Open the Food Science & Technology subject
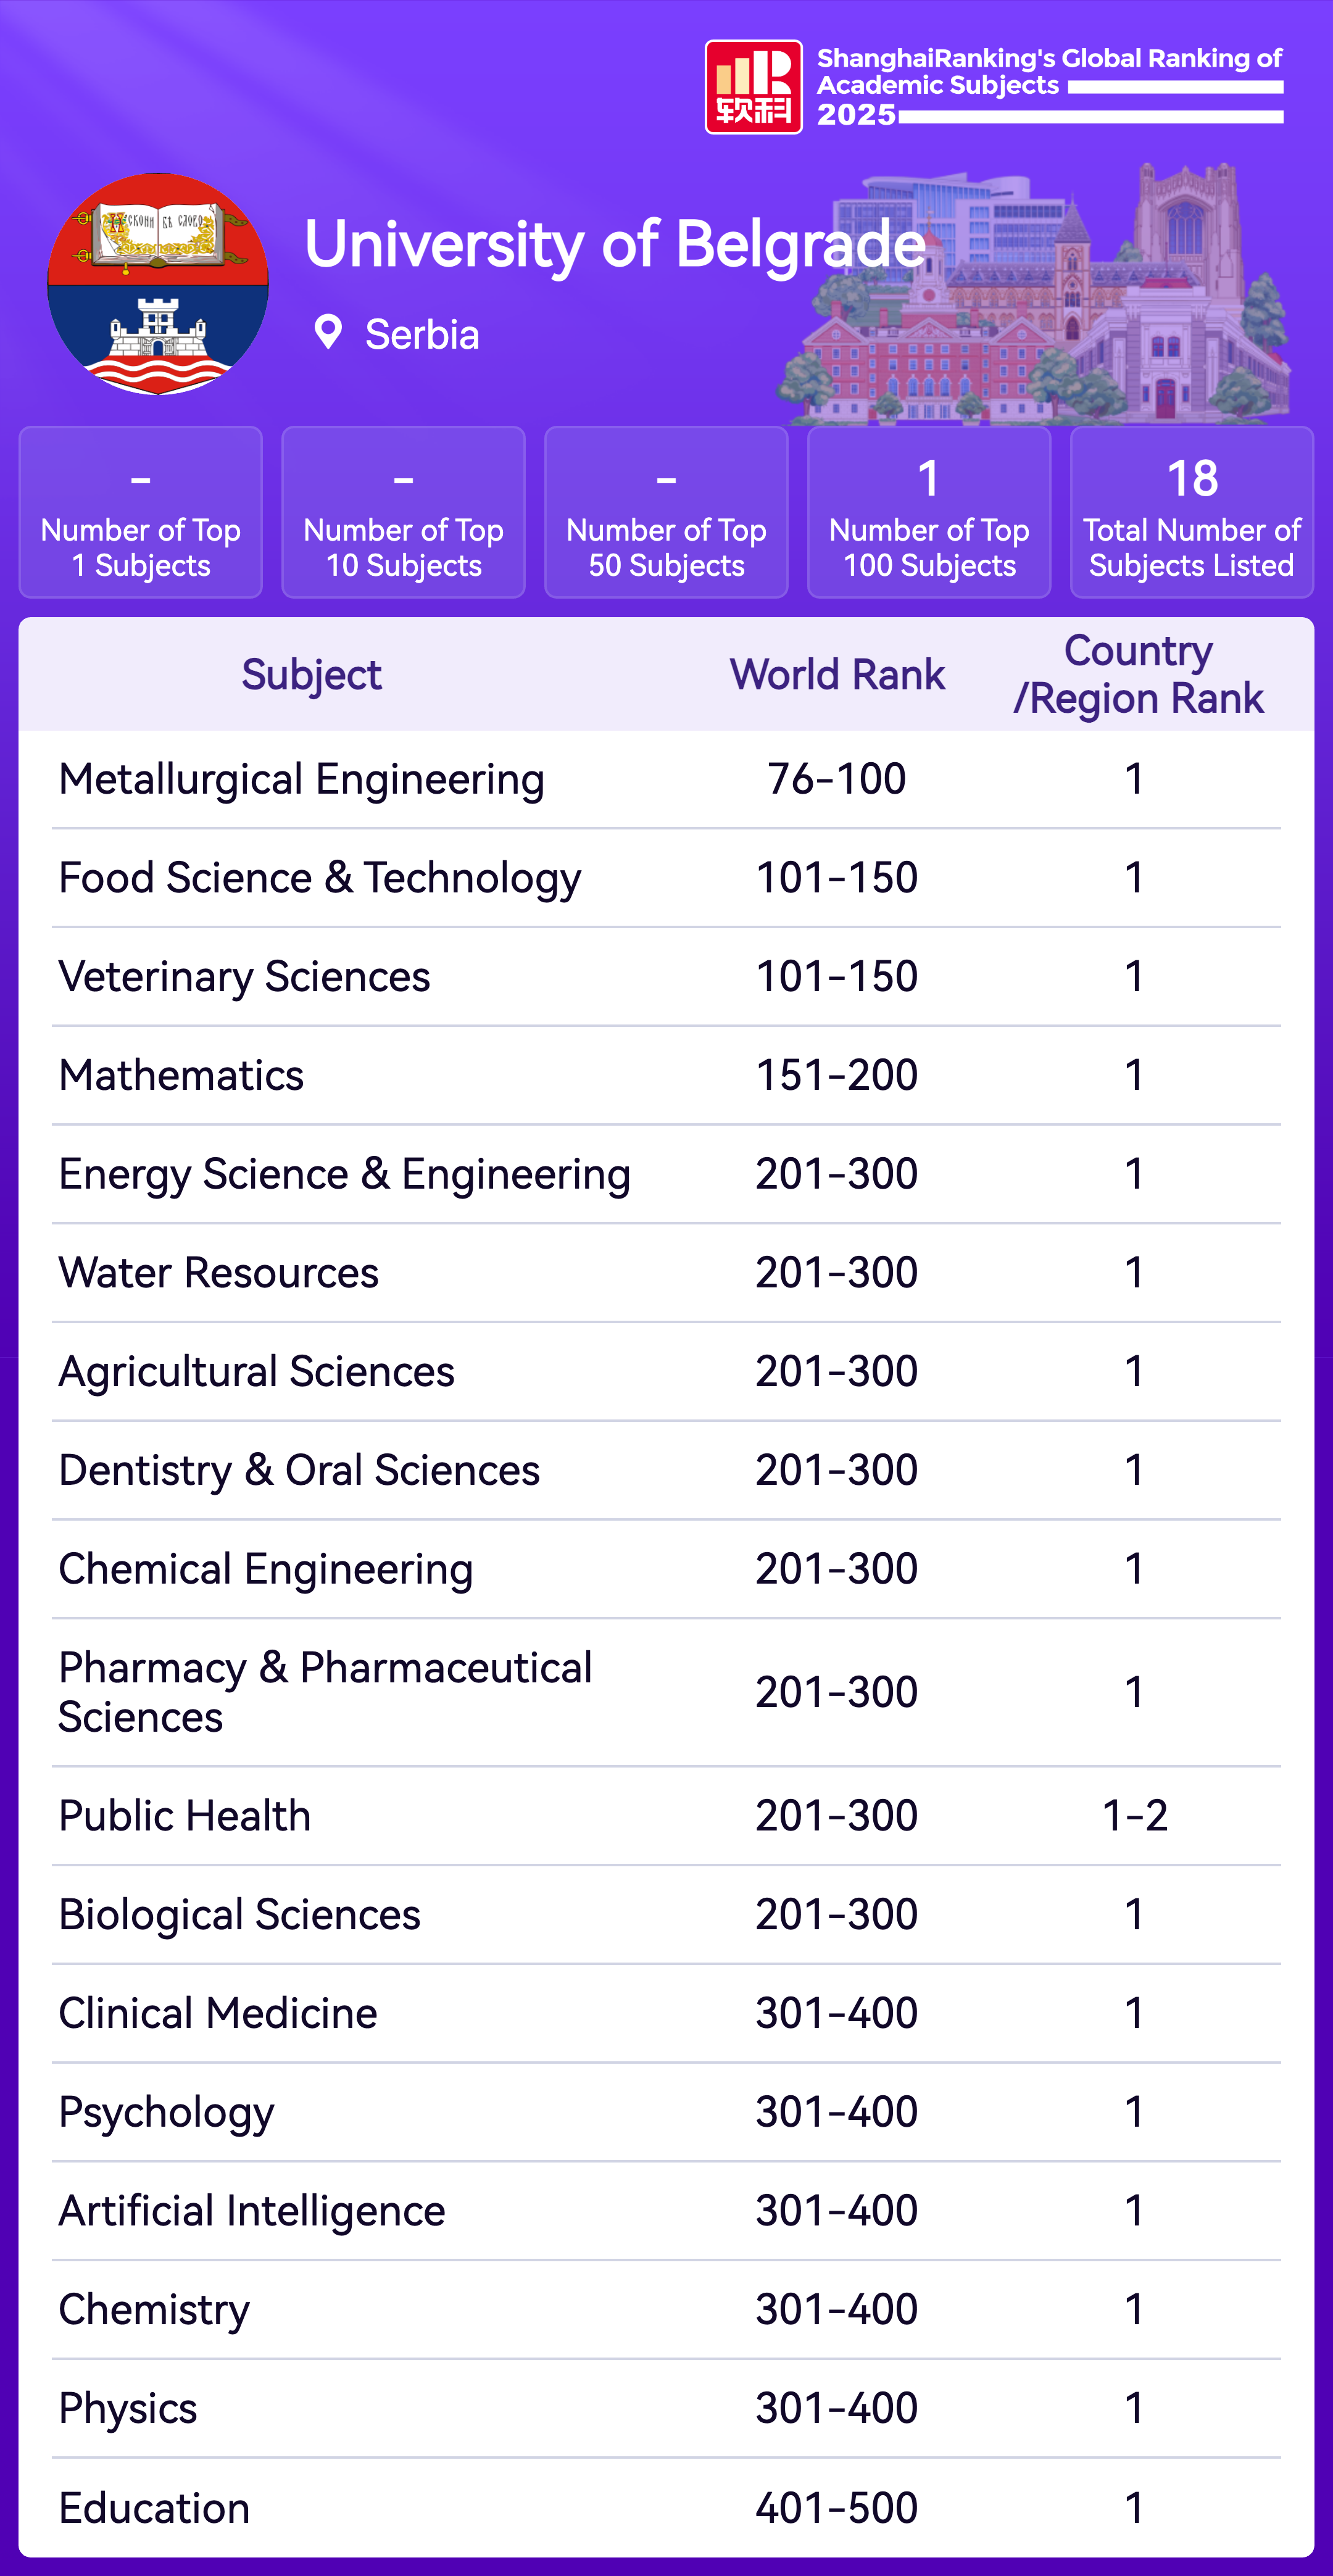1333x2576 pixels. click(x=320, y=878)
